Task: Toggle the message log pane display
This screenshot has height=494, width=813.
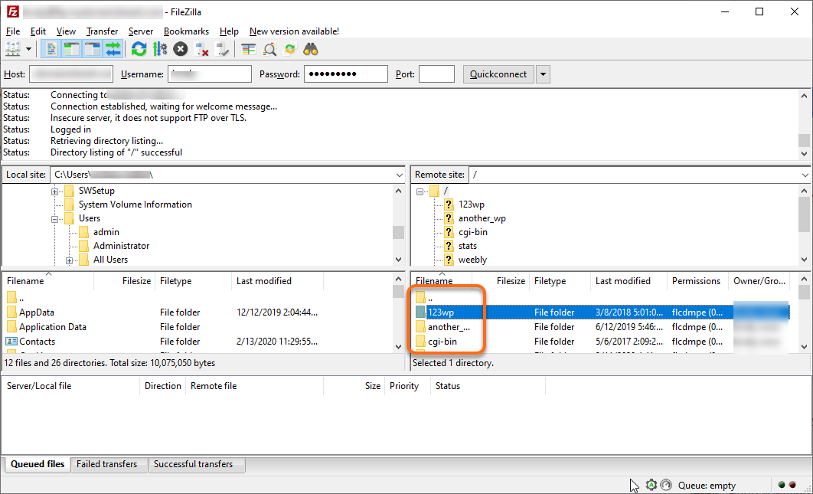Action: [x=51, y=48]
